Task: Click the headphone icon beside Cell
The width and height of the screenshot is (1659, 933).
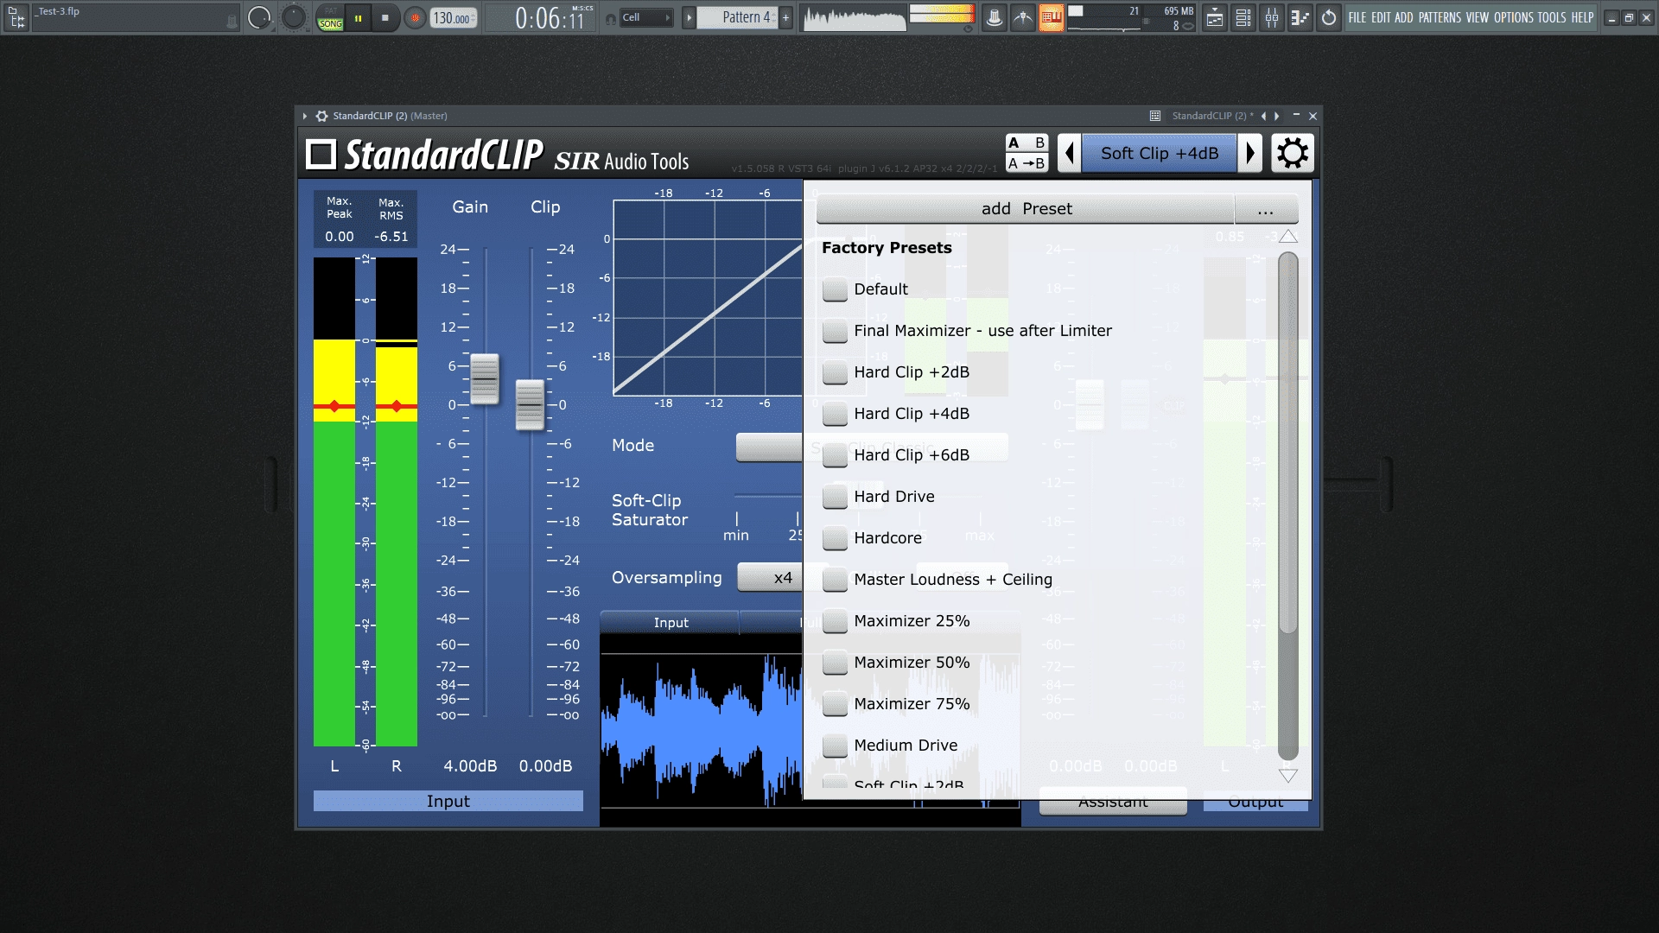Action: (x=610, y=18)
